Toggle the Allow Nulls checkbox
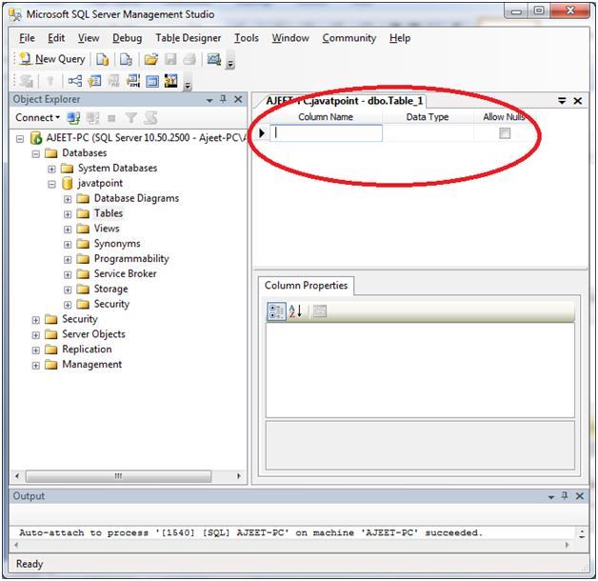The height and width of the screenshot is (581, 598). [x=505, y=133]
